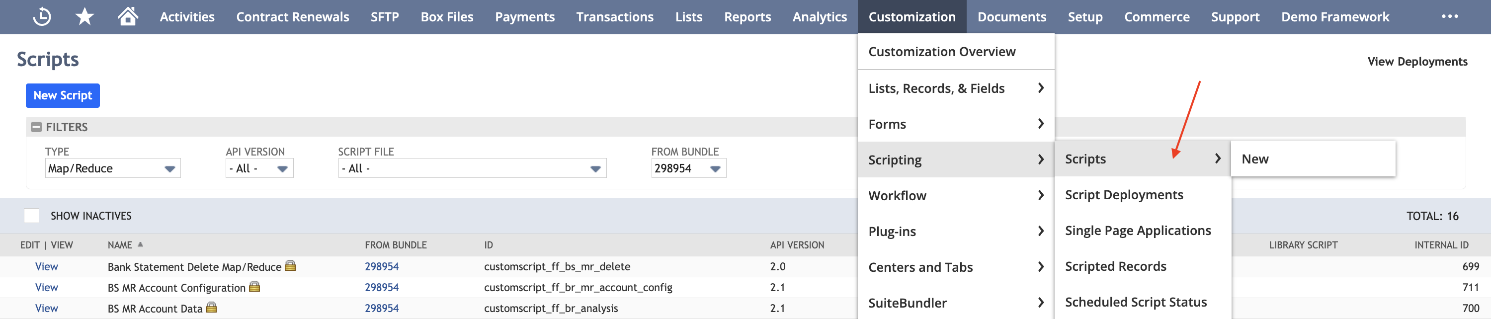Click the INTERNAL ID column header
Image resolution: width=1491 pixels, height=319 pixels.
1441,245
